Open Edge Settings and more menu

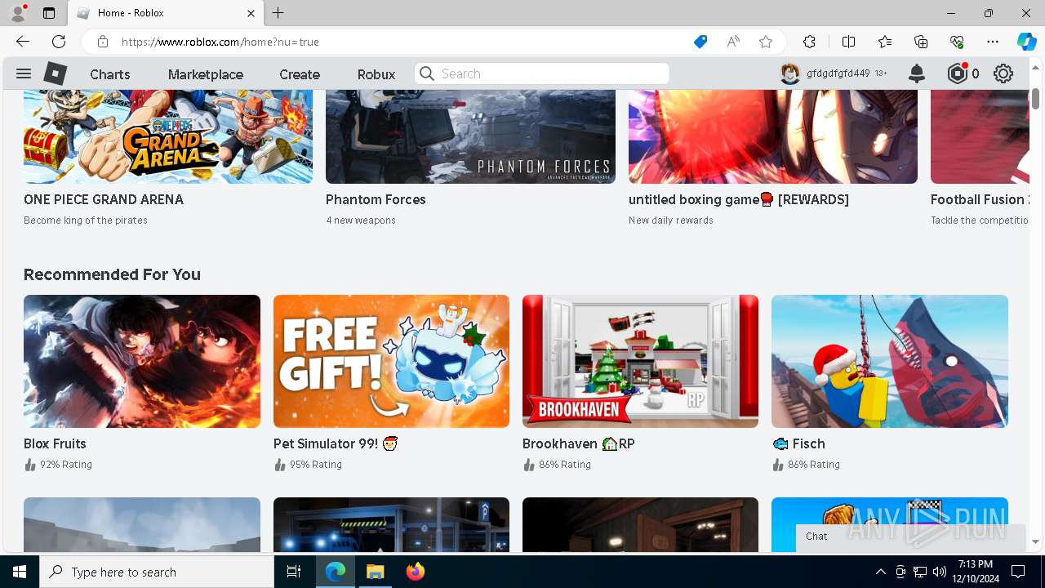[x=993, y=42]
